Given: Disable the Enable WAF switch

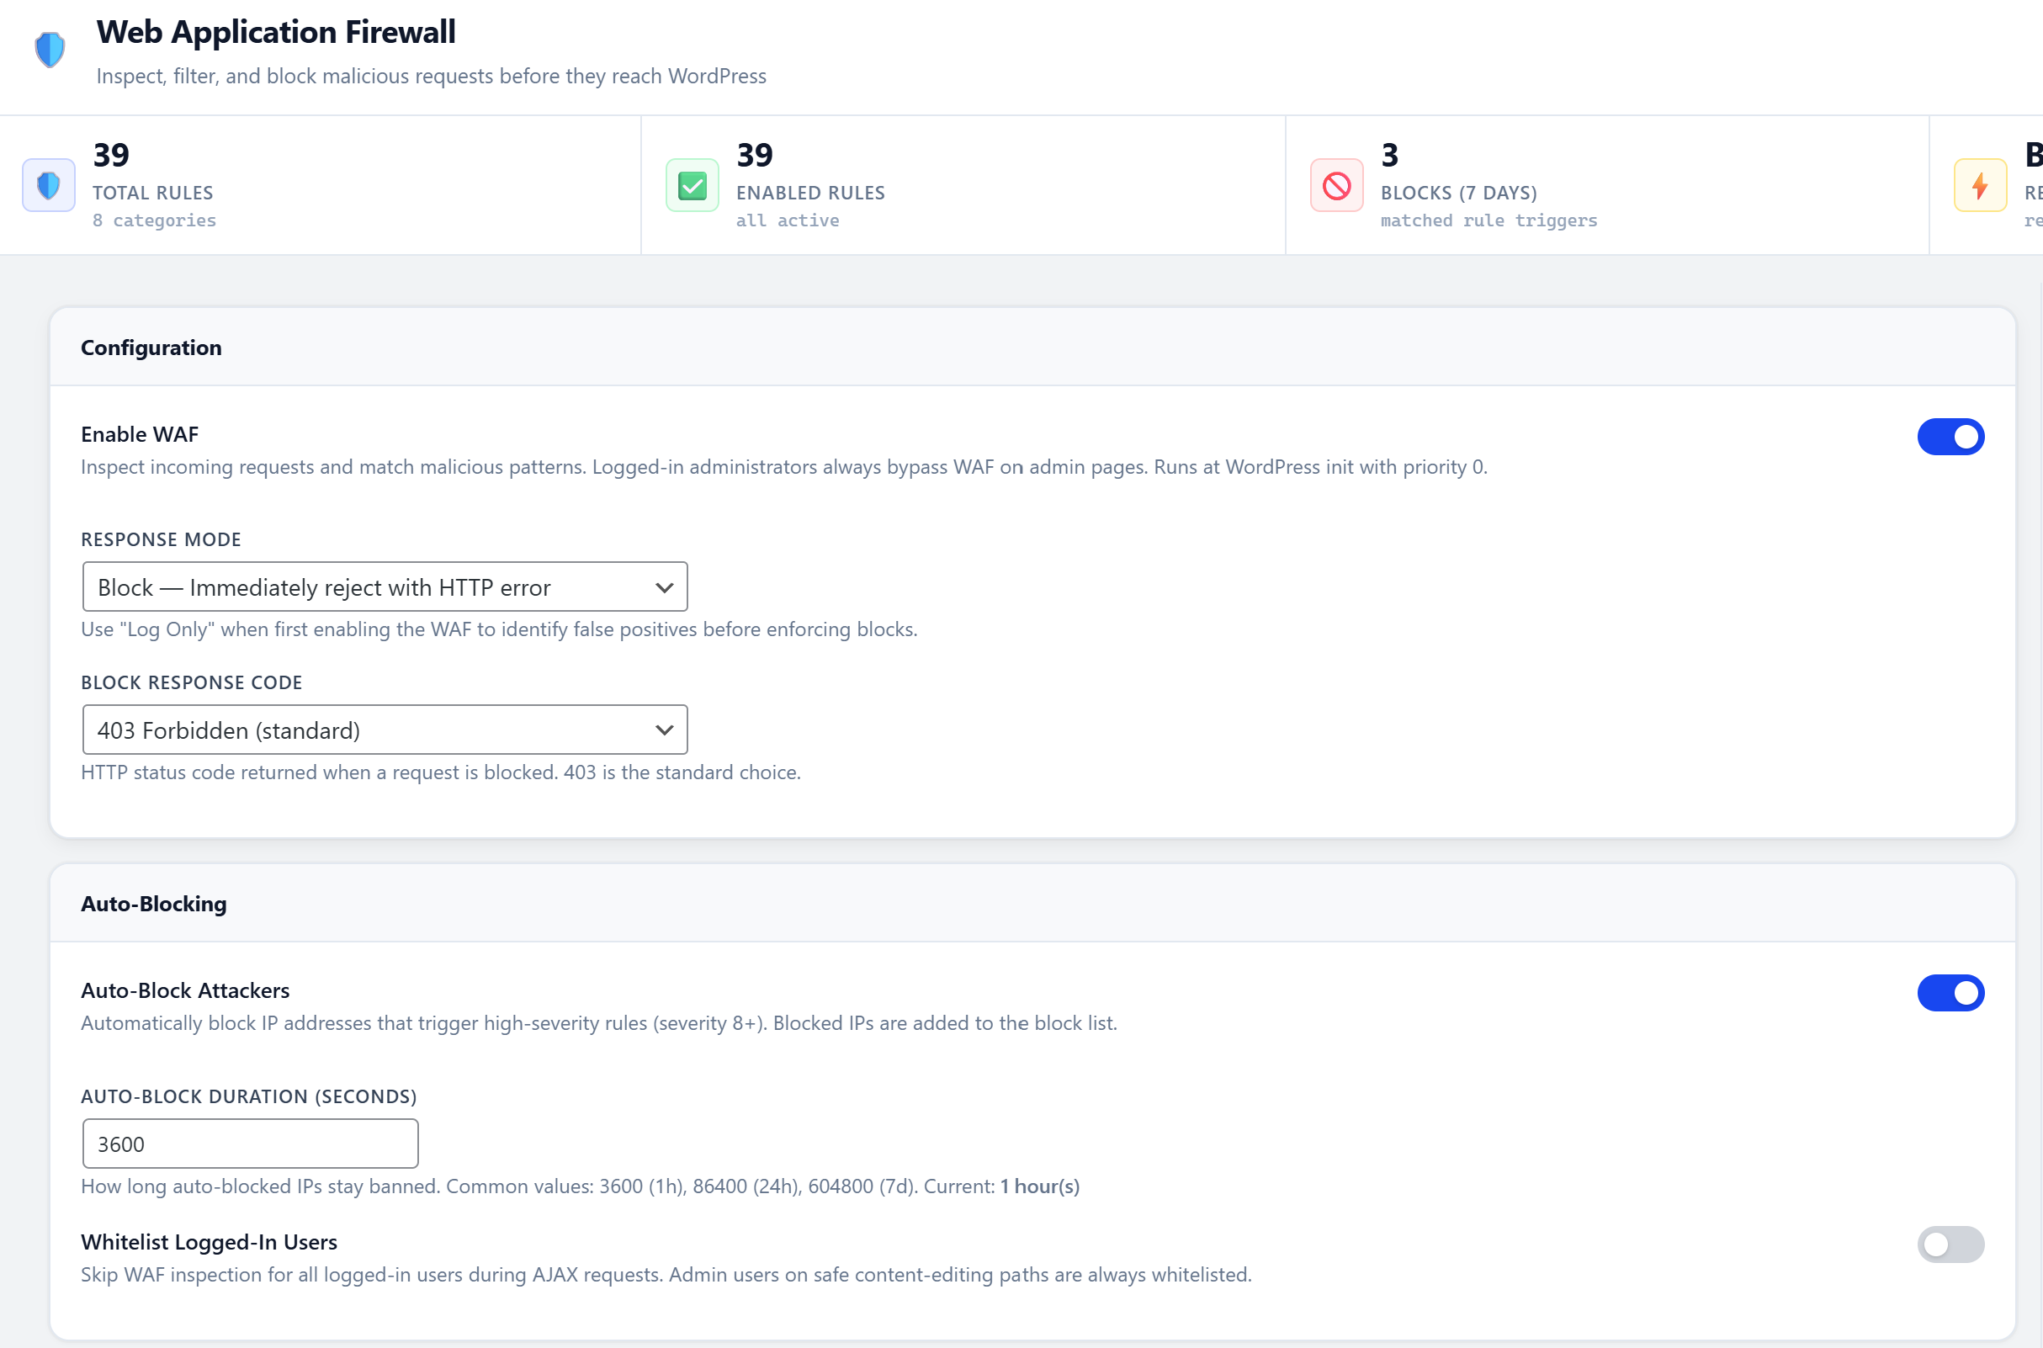Looking at the screenshot, I should click(x=1950, y=437).
